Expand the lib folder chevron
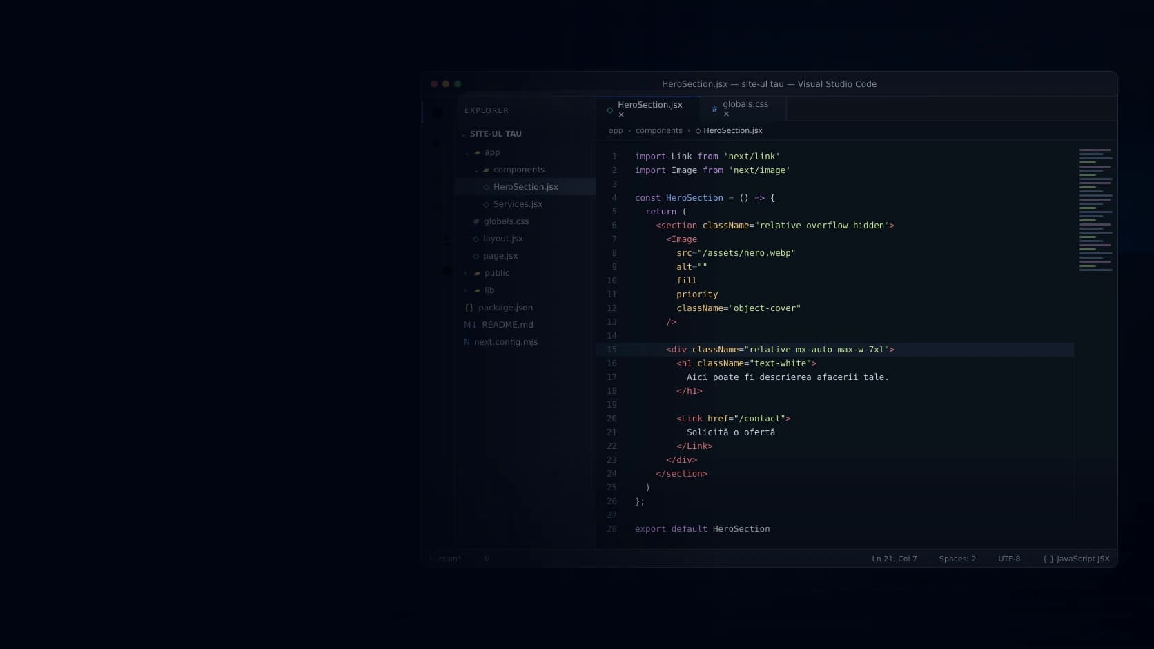 click(466, 291)
